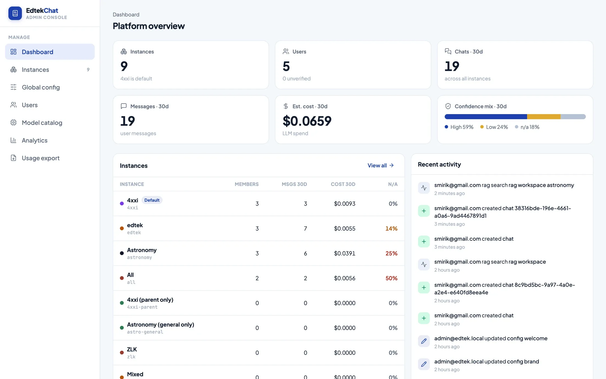Click the Instances count badge 9 in sidebar
This screenshot has height=379, width=606.
click(88, 69)
